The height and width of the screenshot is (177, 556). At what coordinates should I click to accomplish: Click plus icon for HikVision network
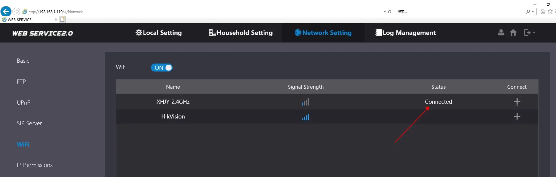point(517,117)
